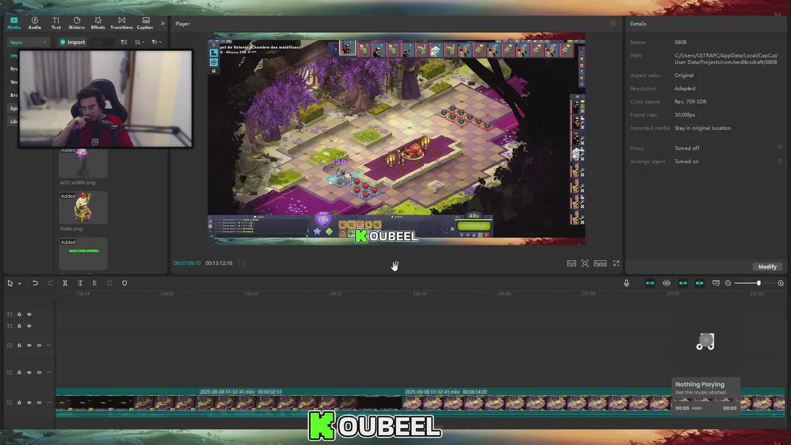Viewport: 791px width, 445px height.
Task: Click the Arrange layers info icon
Action: coord(780,161)
